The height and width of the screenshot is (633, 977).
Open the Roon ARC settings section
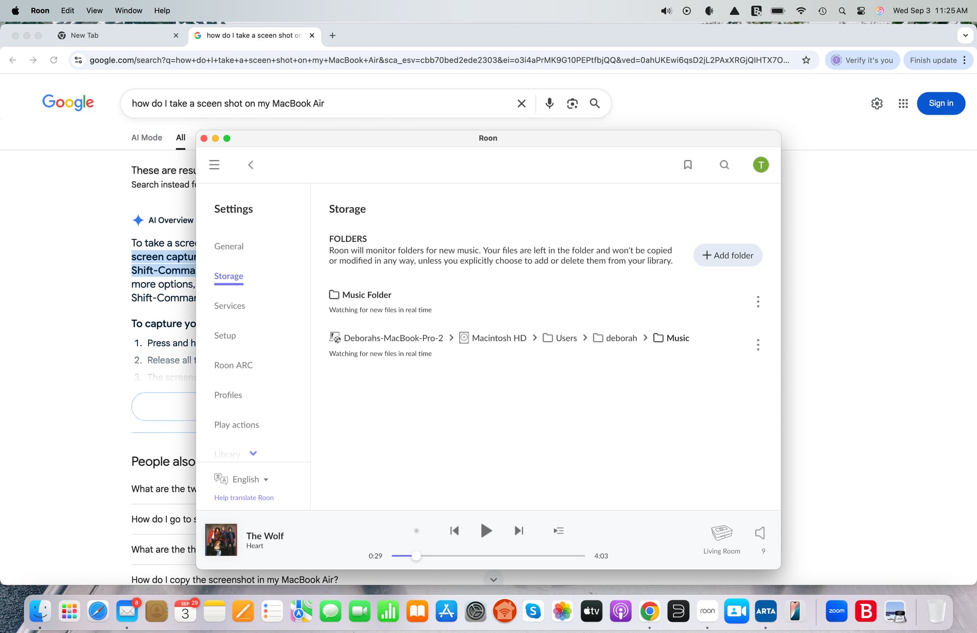click(233, 365)
